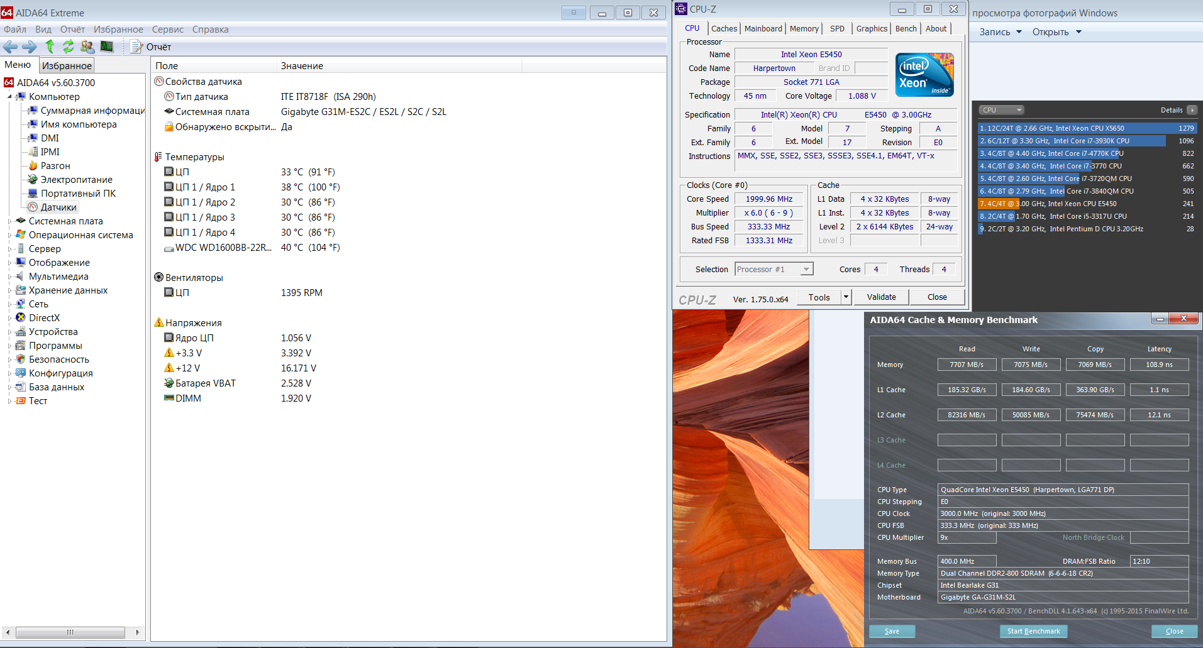Open the Электропитание tree item

coord(77,180)
